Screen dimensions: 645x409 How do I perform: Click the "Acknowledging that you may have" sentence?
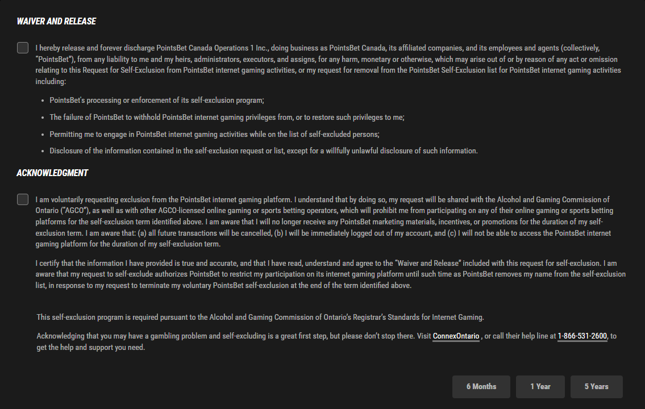(x=327, y=341)
